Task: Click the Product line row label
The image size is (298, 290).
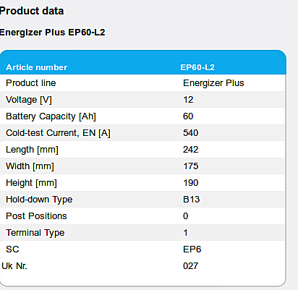Action: tap(31, 83)
